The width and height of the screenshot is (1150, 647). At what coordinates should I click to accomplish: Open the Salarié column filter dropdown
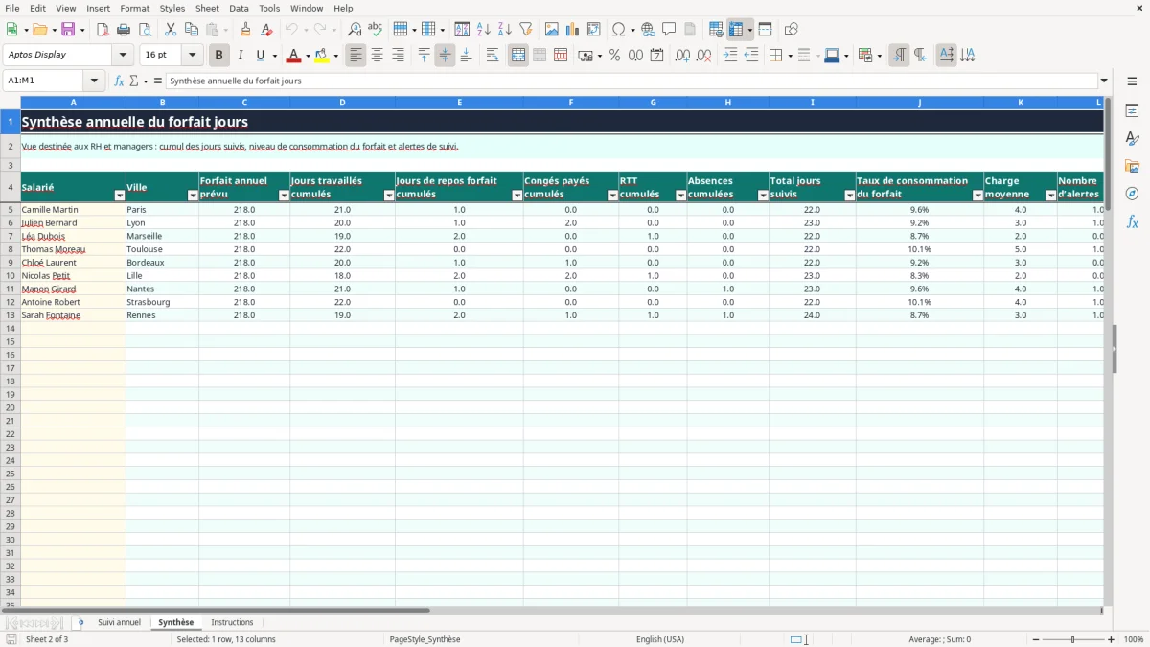point(120,196)
